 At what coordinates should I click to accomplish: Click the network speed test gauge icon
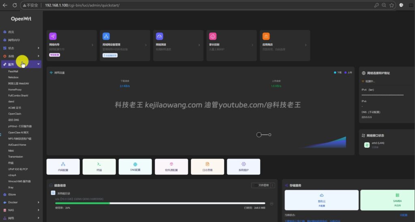159,36
